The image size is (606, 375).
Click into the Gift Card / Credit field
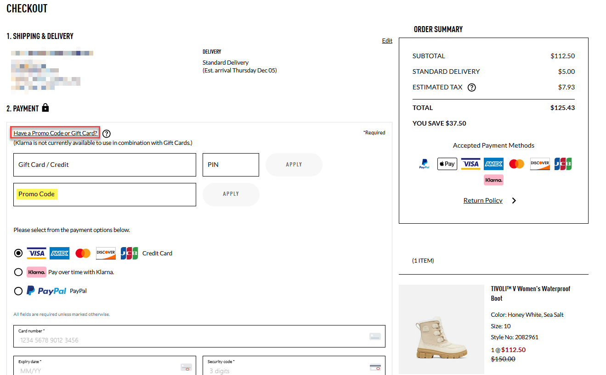[105, 165]
